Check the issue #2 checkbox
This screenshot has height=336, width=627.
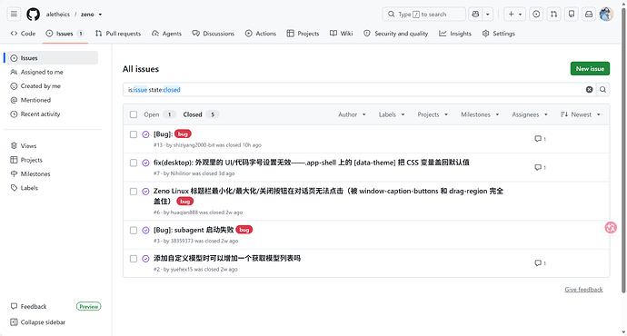[x=134, y=259]
